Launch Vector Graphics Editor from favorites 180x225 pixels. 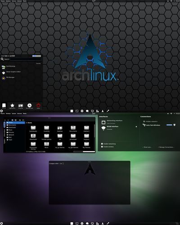point(11,72)
